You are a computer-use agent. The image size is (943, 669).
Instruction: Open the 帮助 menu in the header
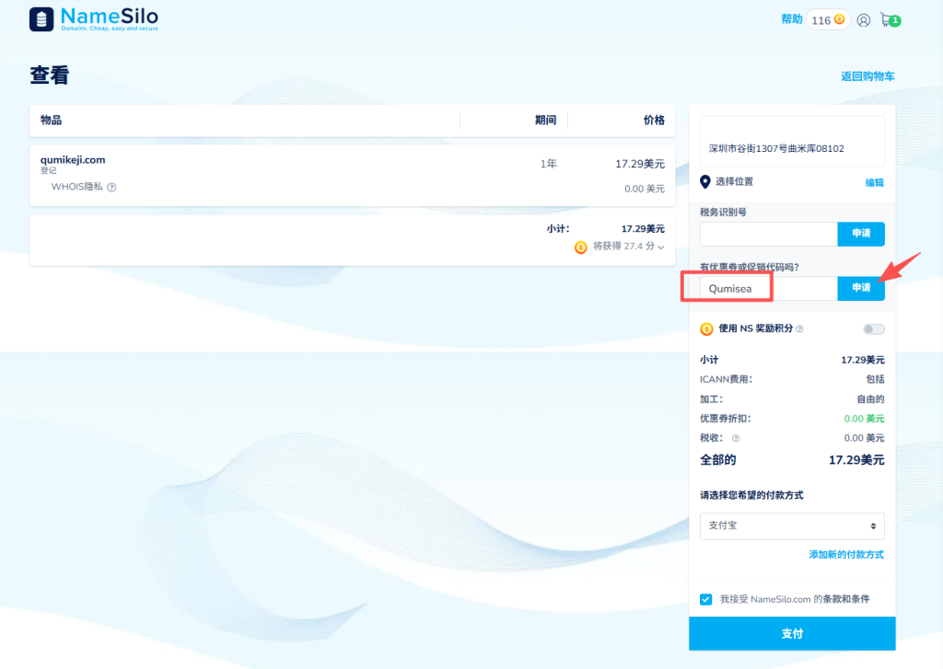tap(791, 18)
